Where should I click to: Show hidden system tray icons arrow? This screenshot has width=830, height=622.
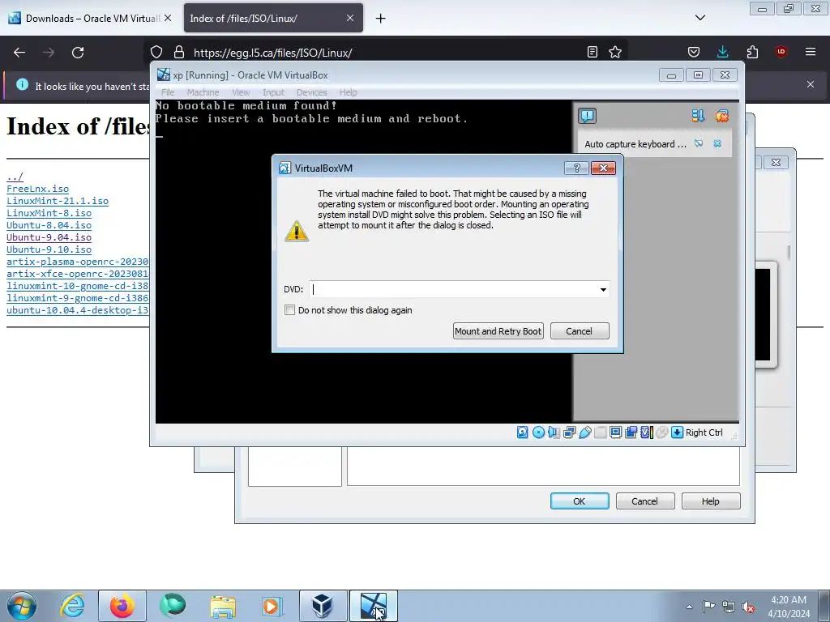pyautogui.click(x=689, y=607)
